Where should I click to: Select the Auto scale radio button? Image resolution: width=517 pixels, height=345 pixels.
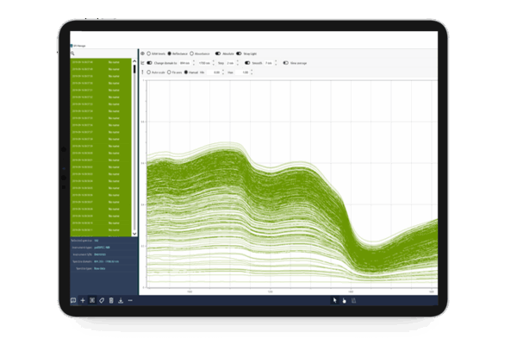coord(149,72)
